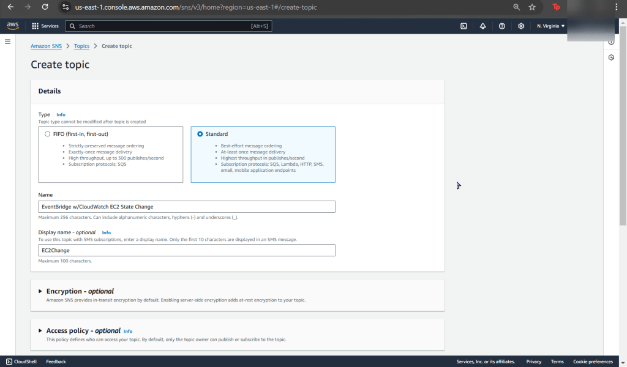This screenshot has height=367, width=627.
Task: Reload the page using the browser refresh icon
Action: tap(45, 7)
